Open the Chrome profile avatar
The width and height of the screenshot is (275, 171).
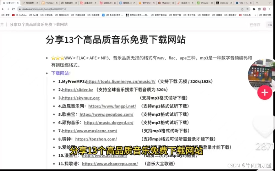264,9
